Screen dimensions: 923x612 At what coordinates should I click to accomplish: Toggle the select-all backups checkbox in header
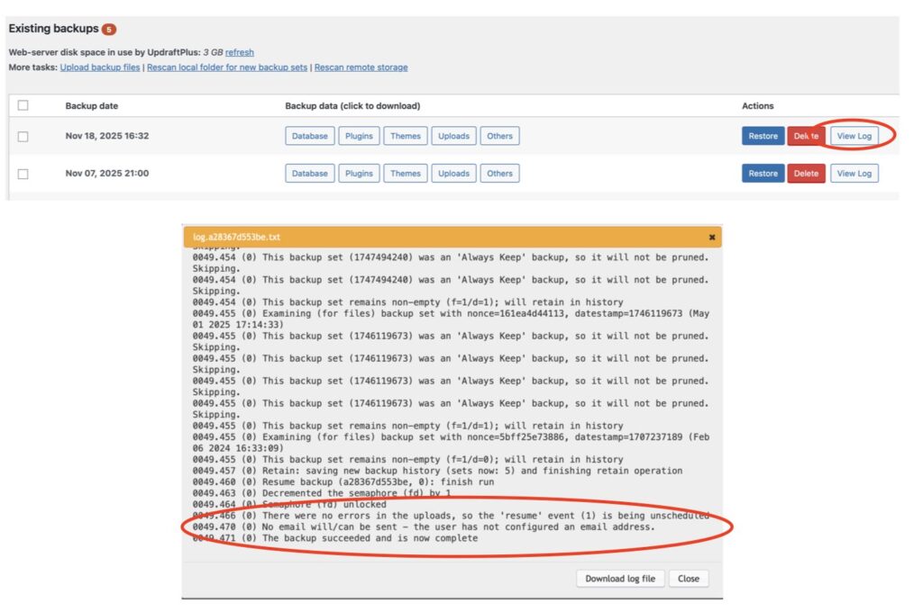[23, 105]
